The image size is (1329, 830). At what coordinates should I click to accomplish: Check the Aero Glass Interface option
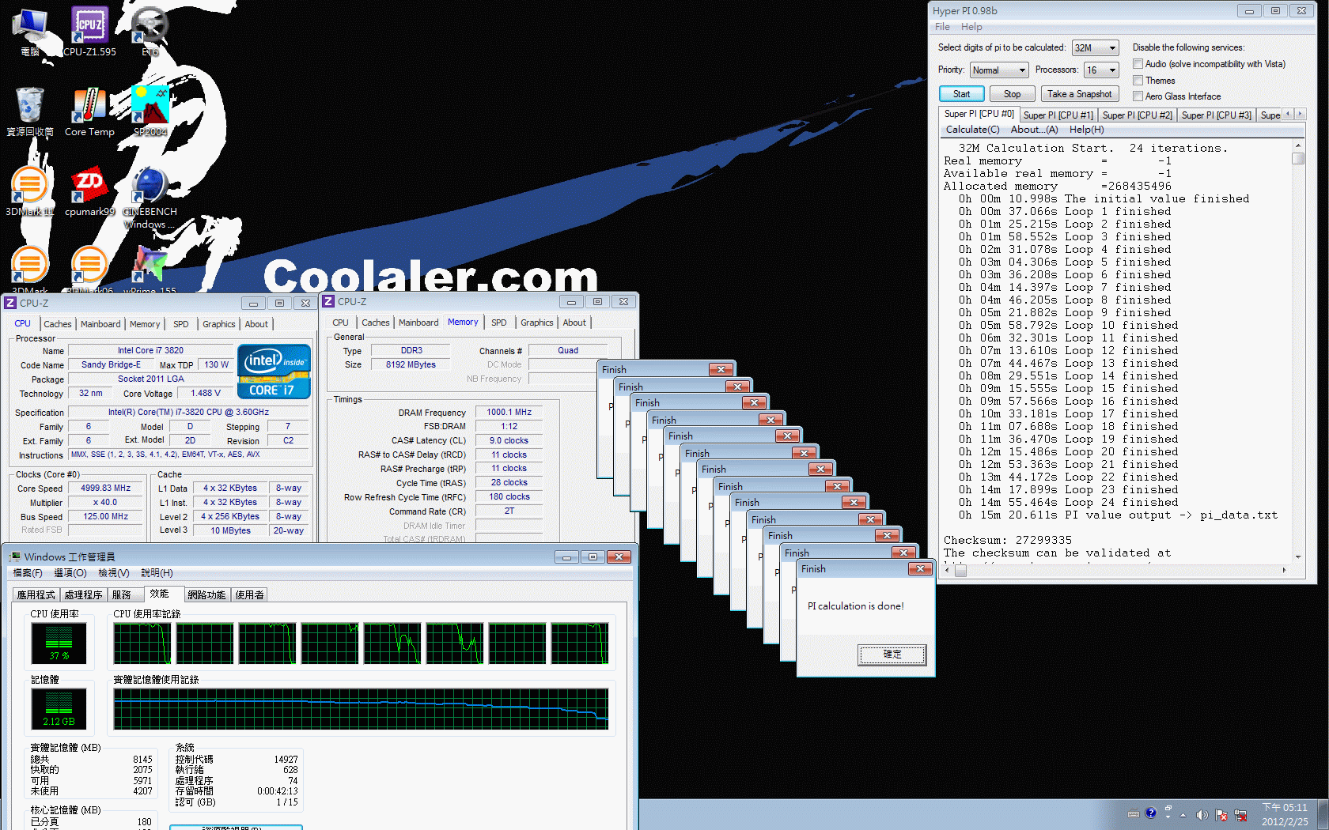(x=1138, y=96)
